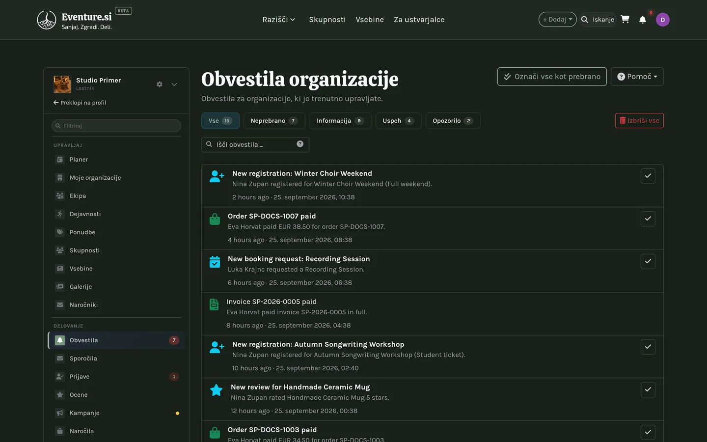Click the BETA badge next to logo
Screen dimensions: 707x442
tap(123, 11)
